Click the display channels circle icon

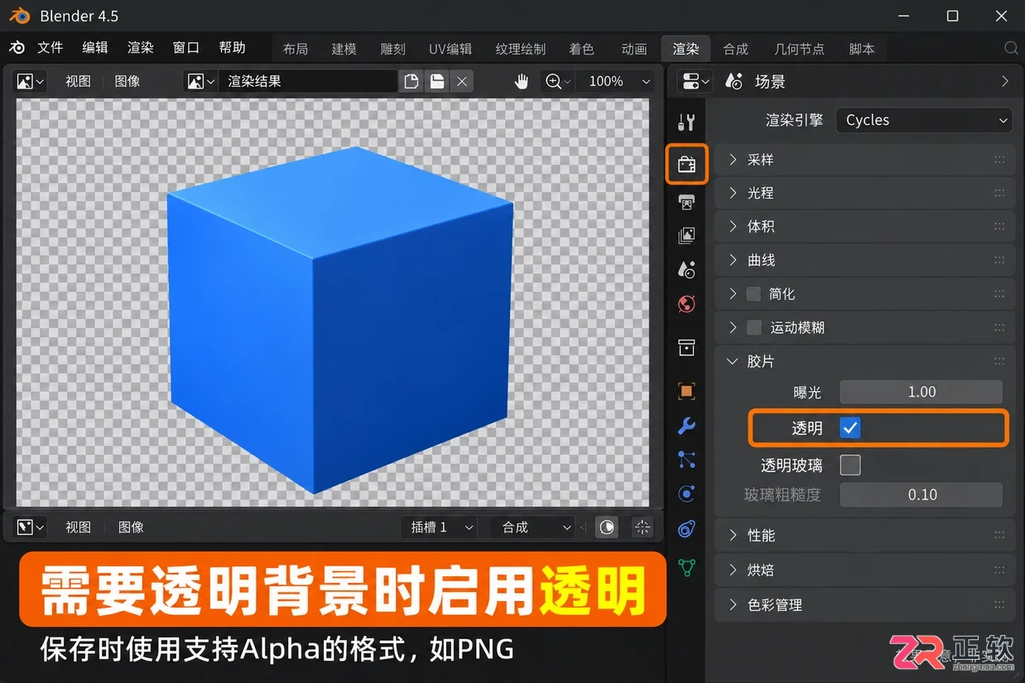(x=607, y=527)
